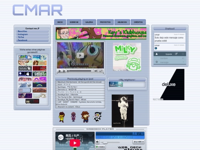Viewport: 200px width, 150px height.
Task: Click the cowboy hat pixel character
Action: (85, 117)
